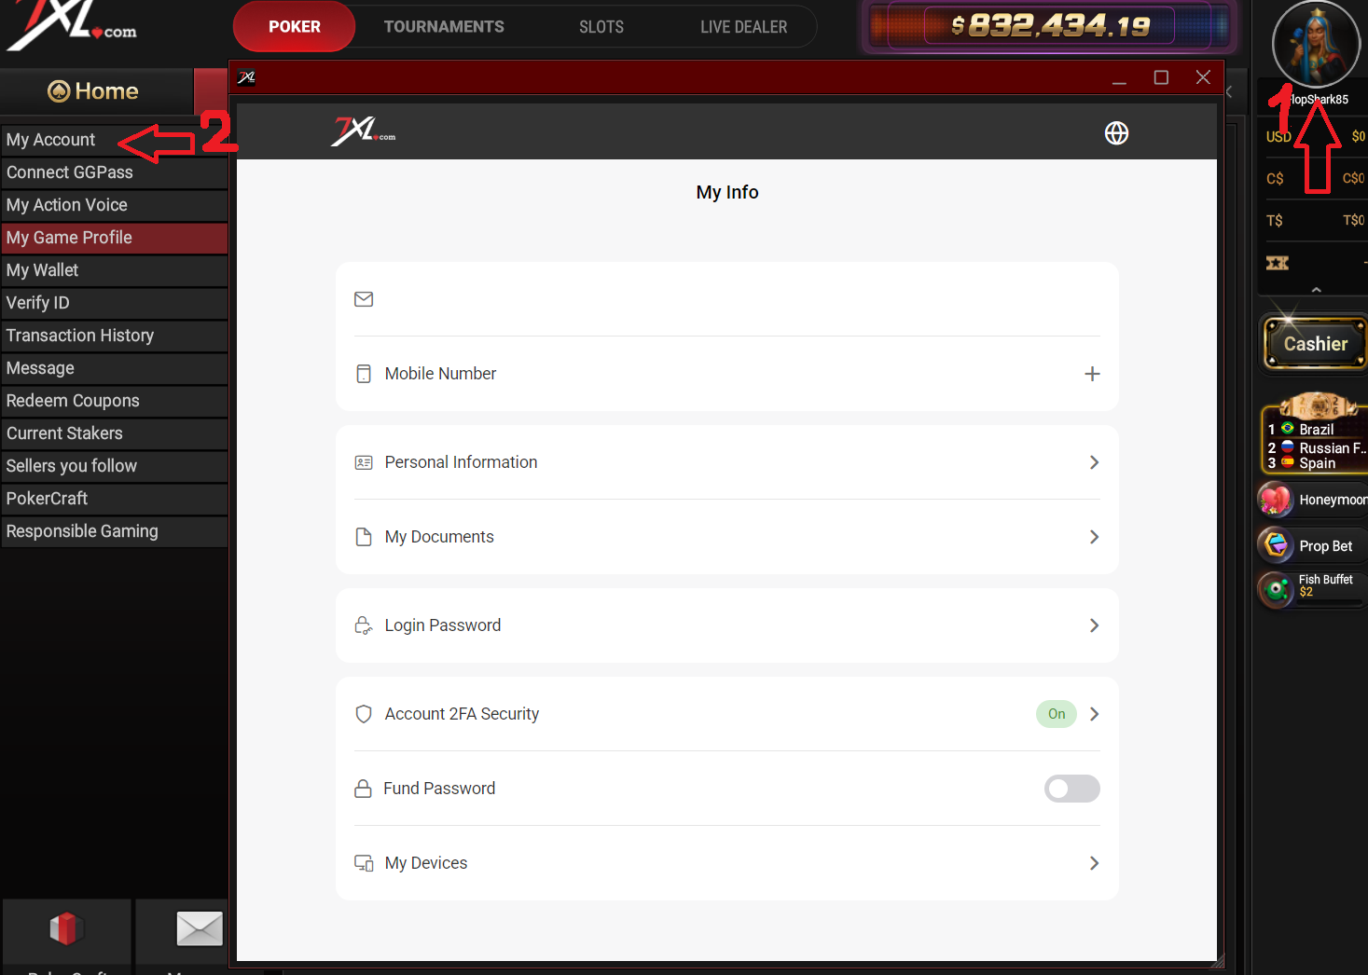Open Current Stakers menu item
This screenshot has width=1368, height=975.
[x=115, y=433]
